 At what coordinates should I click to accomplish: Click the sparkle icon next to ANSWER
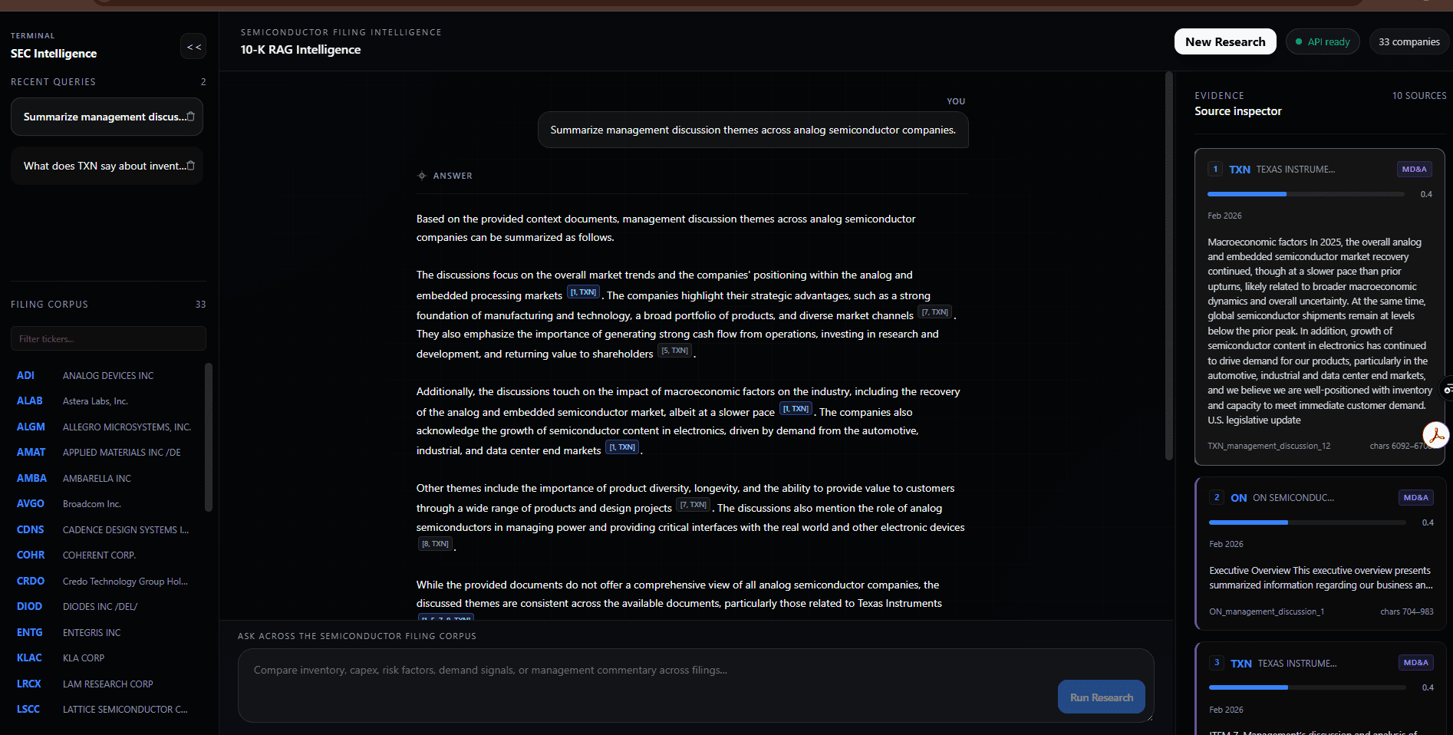[x=422, y=176]
